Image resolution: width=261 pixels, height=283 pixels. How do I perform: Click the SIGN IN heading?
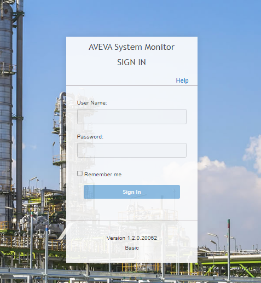[131, 62]
